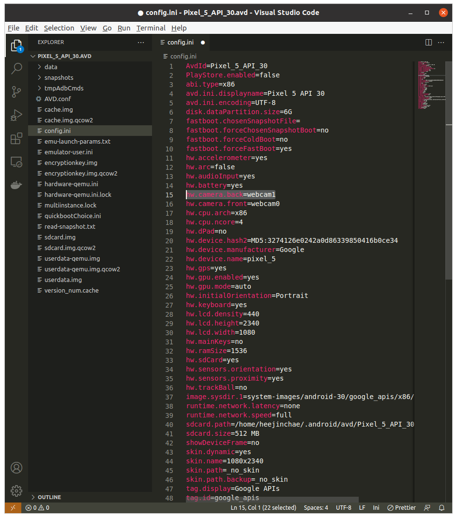Image resolution: width=457 pixels, height=518 pixels.
Task: Open the Manage gear menu
Action: (16, 491)
